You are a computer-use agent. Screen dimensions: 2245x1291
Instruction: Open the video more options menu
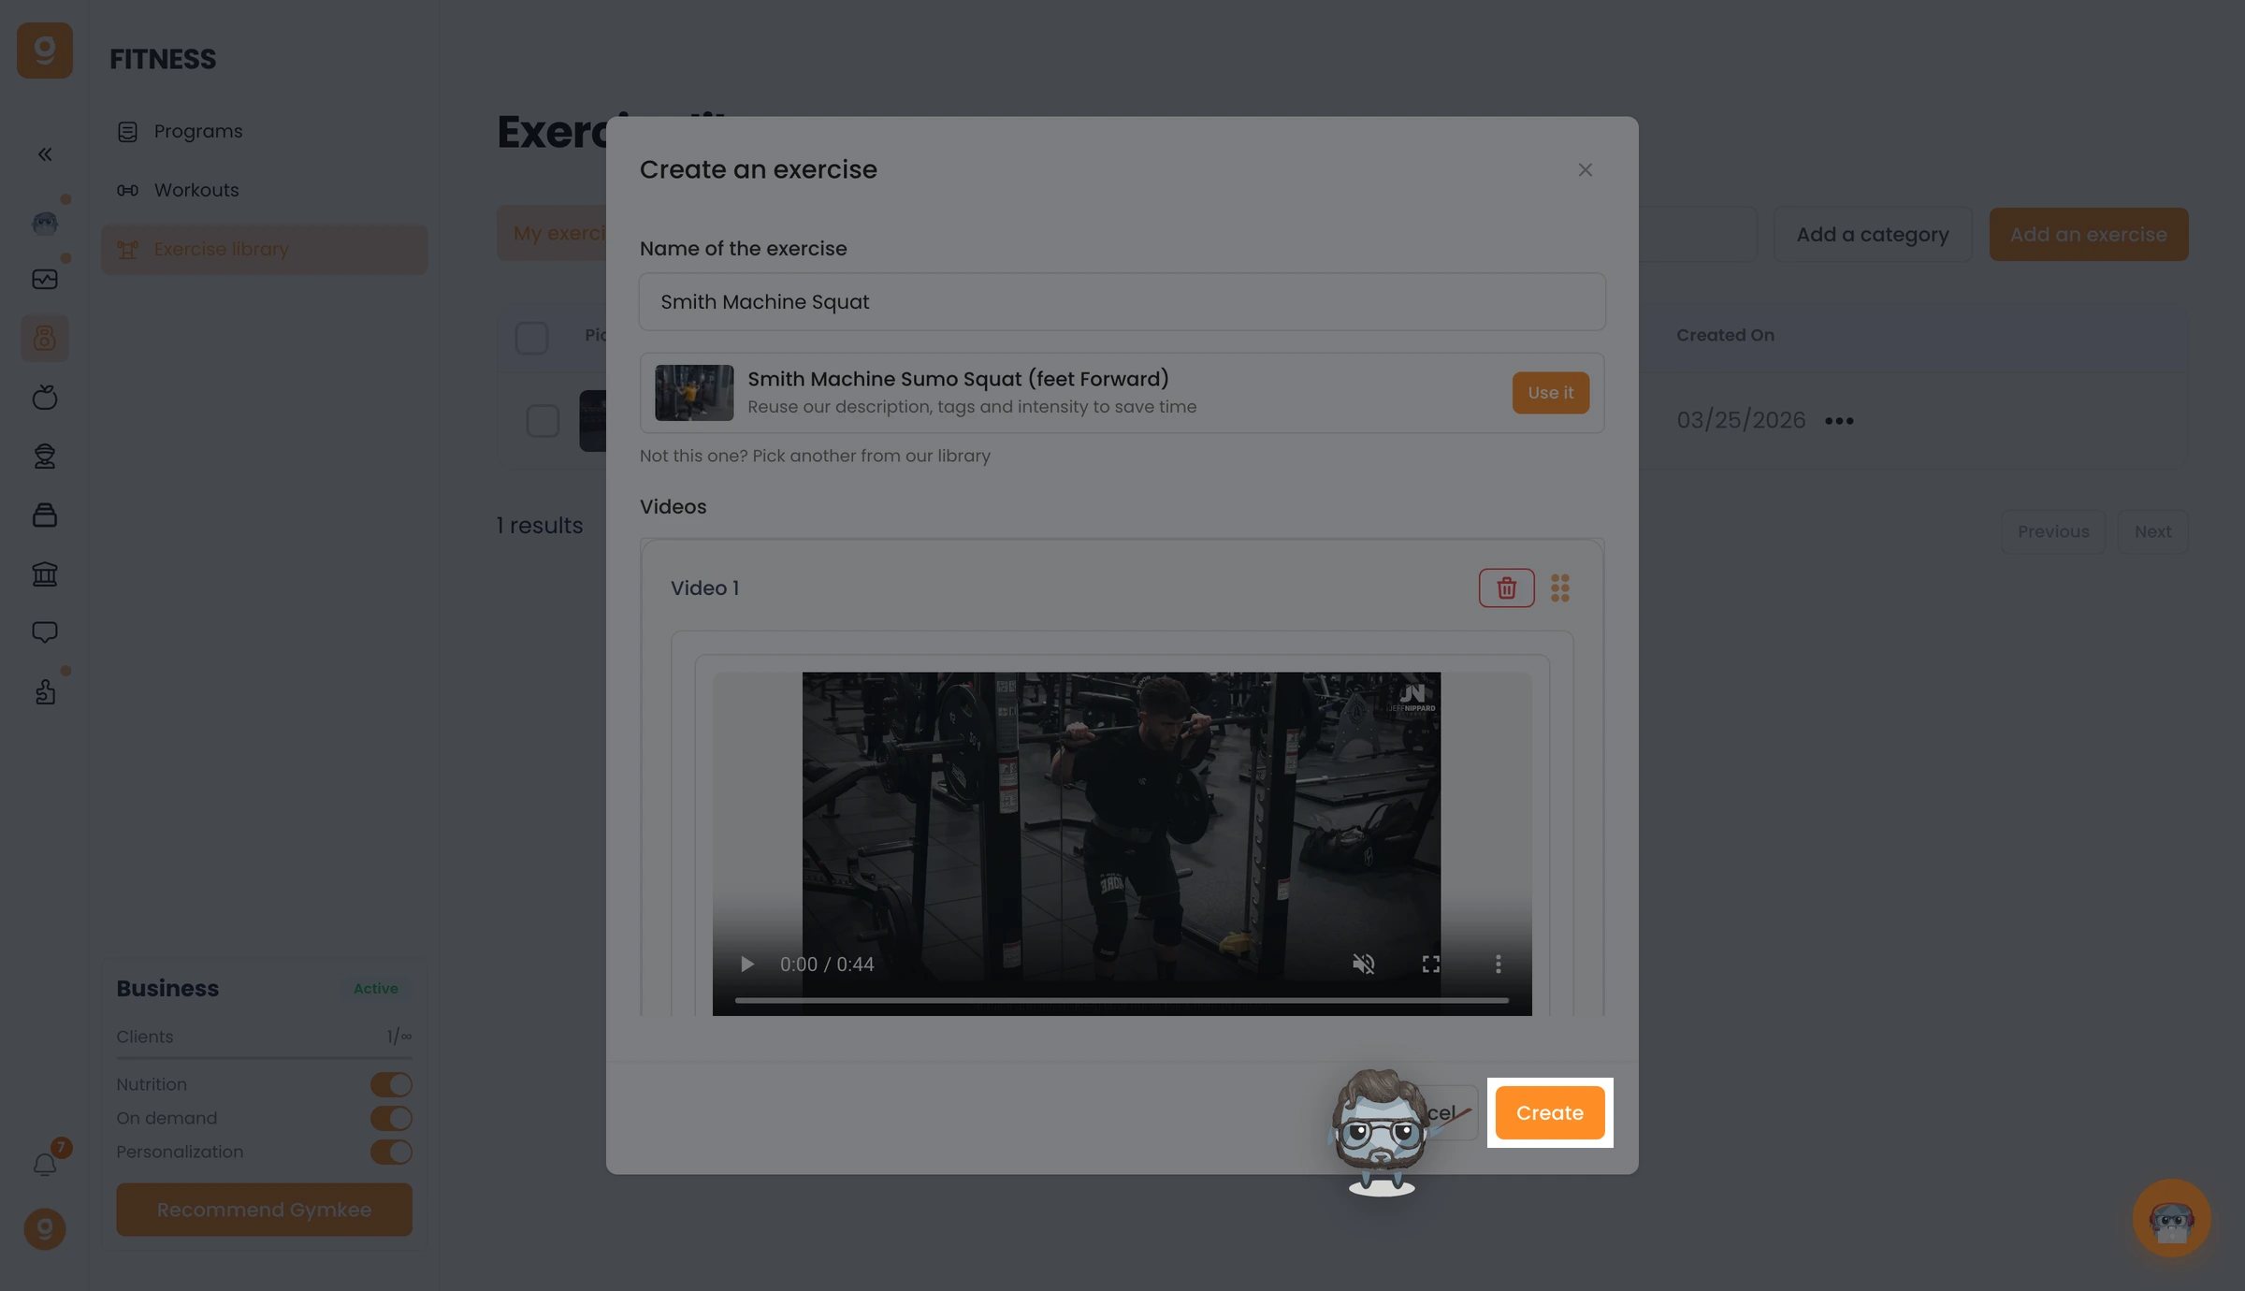pos(1498,964)
